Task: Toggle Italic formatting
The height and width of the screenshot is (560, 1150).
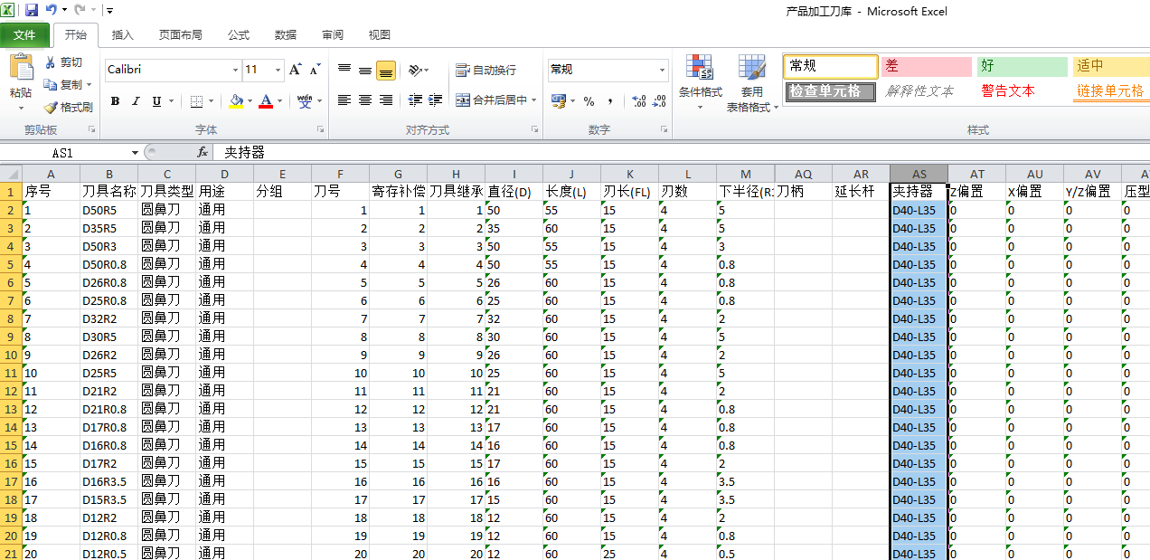Action: (136, 101)
